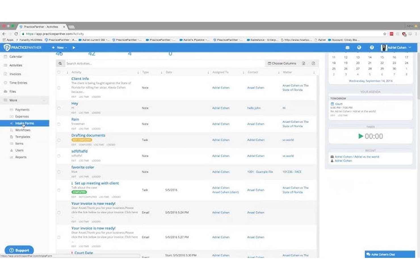Check the box for the Client Info row
The height and width of the screenshot is (280, 420).
59,88
